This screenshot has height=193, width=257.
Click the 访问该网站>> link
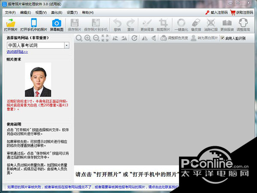(17, 52)
